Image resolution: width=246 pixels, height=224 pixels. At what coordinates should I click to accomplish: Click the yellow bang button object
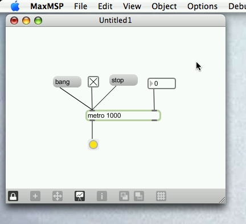93,145
